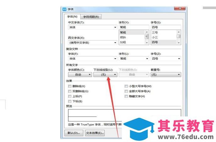Open the 下划线线型(U) dropdown
This screenshot has width=216, height=142.
click(105, 75)
